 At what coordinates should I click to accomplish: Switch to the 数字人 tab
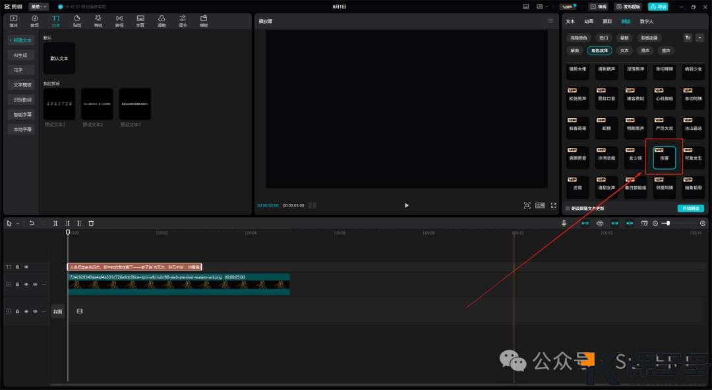point(646,21)
